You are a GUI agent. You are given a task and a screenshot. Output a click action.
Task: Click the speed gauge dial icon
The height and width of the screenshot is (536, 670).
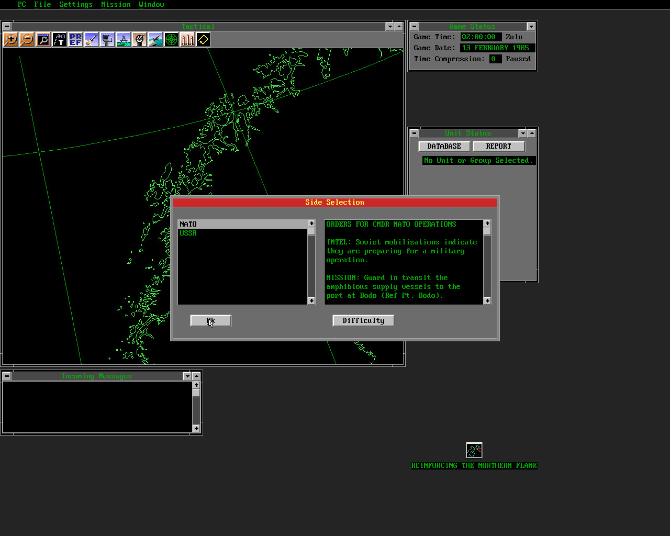[x=139, y=40]
